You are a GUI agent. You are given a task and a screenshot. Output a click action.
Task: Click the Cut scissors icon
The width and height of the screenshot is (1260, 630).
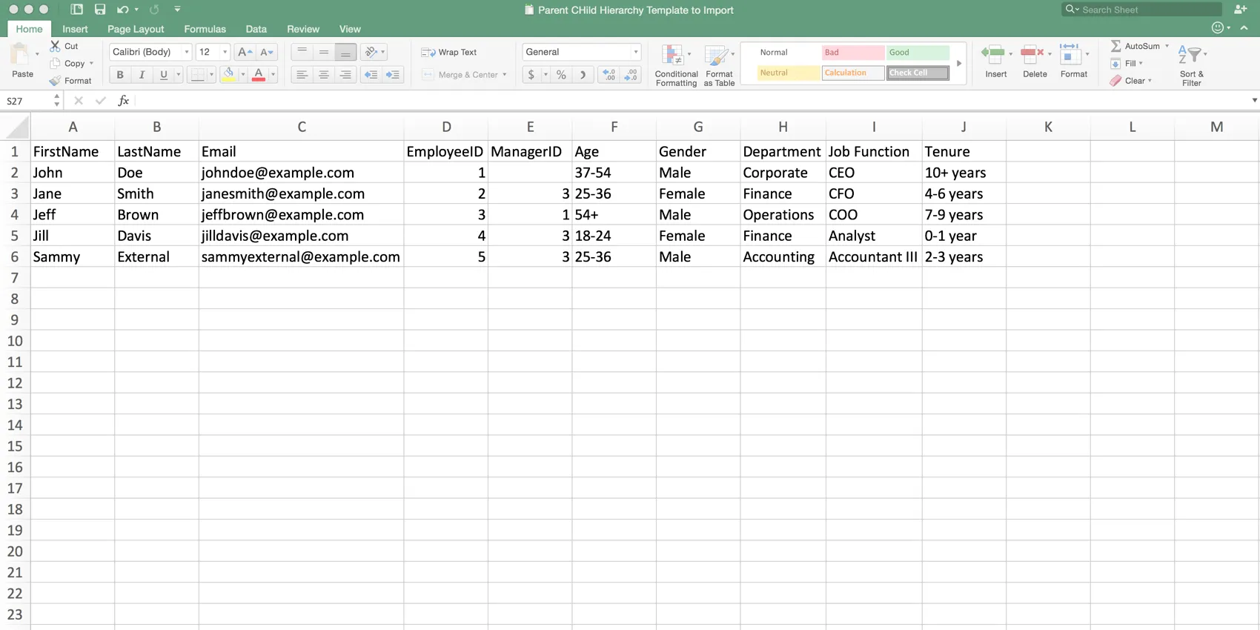[56, 46]
